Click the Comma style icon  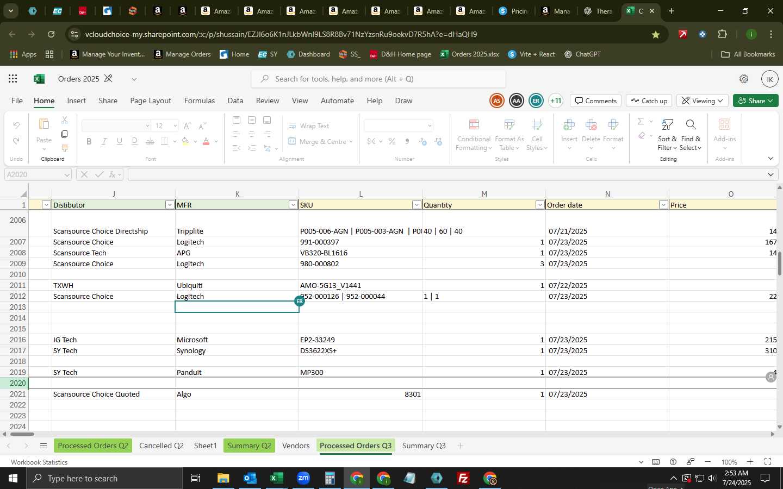407,141
